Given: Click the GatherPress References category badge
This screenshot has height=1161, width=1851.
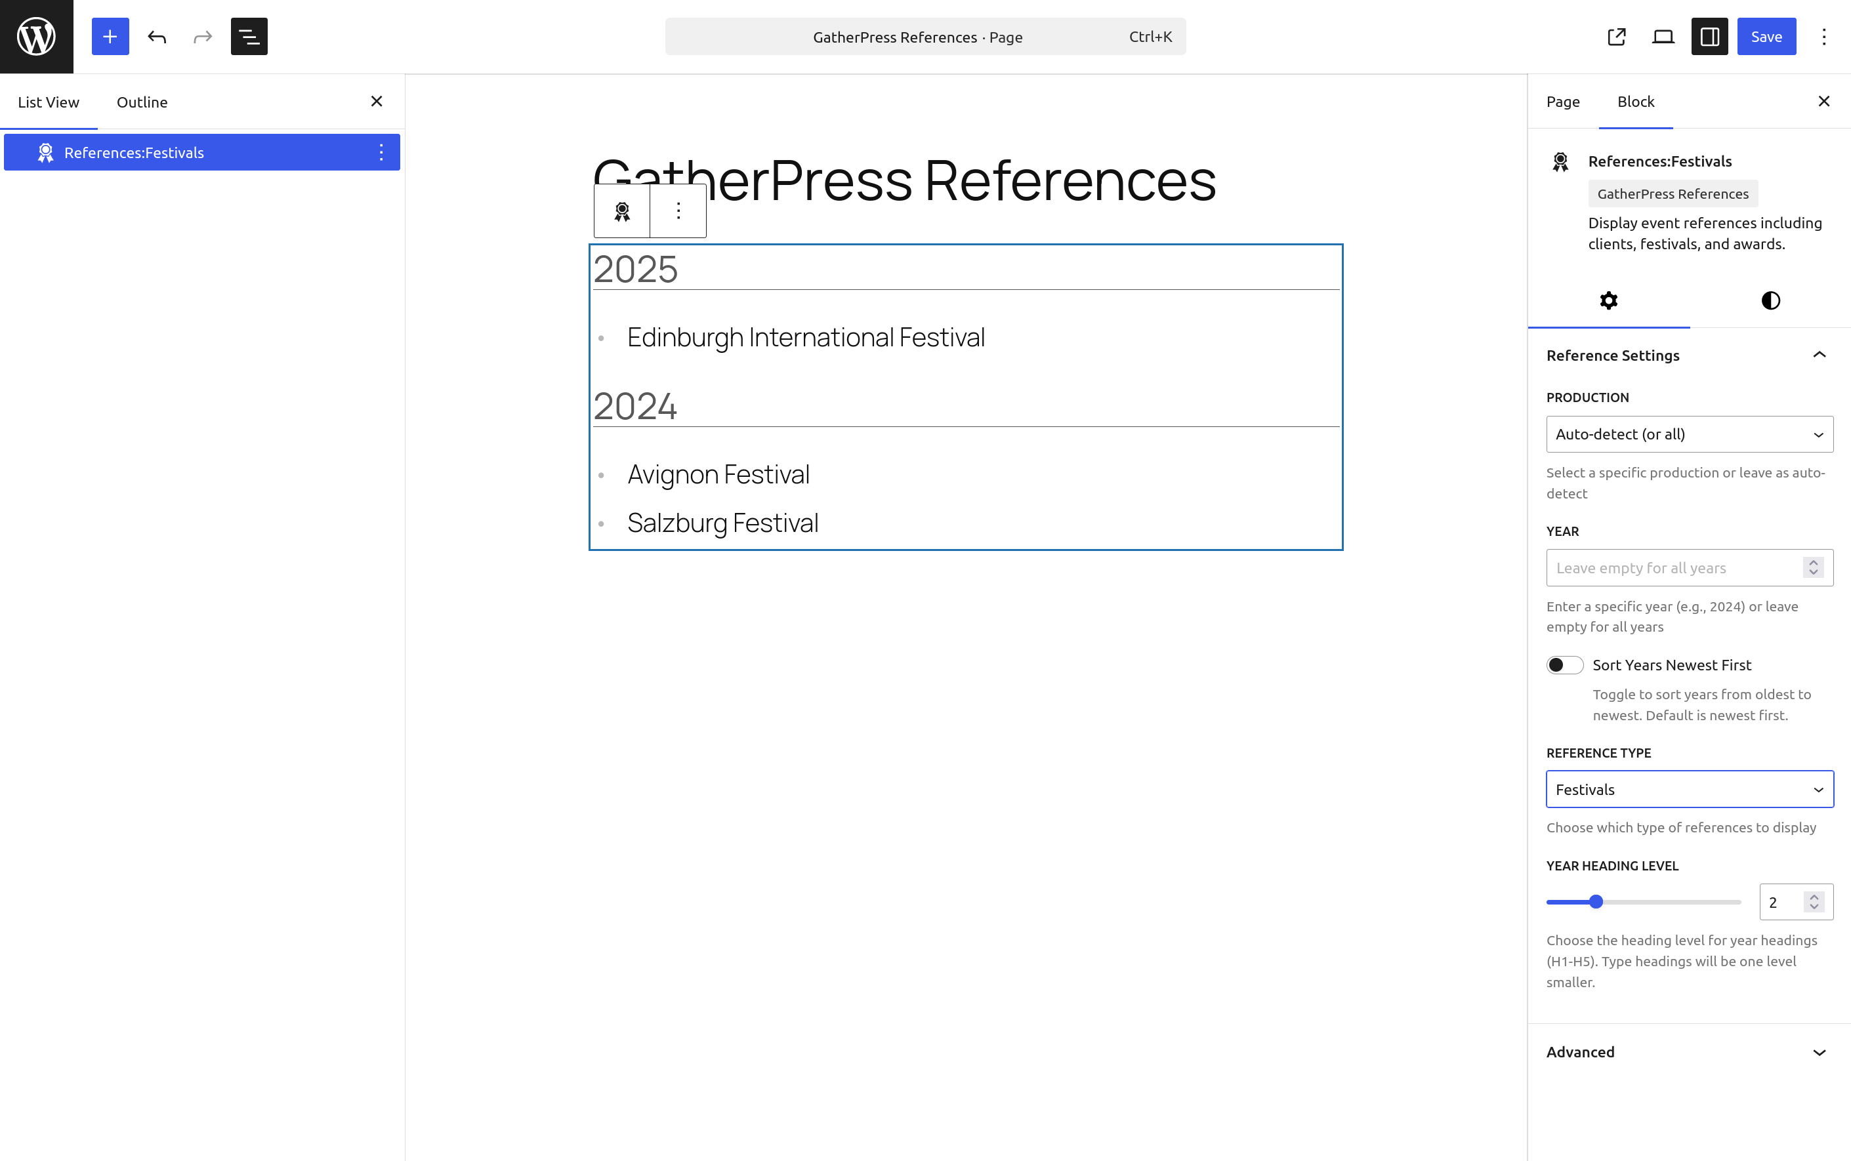Looking at the screenshot, I should (x=1673, y=193).
